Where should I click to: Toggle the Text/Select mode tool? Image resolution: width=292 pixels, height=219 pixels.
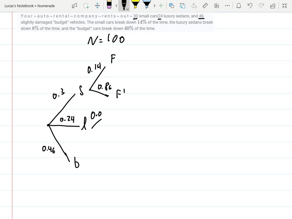75,6
